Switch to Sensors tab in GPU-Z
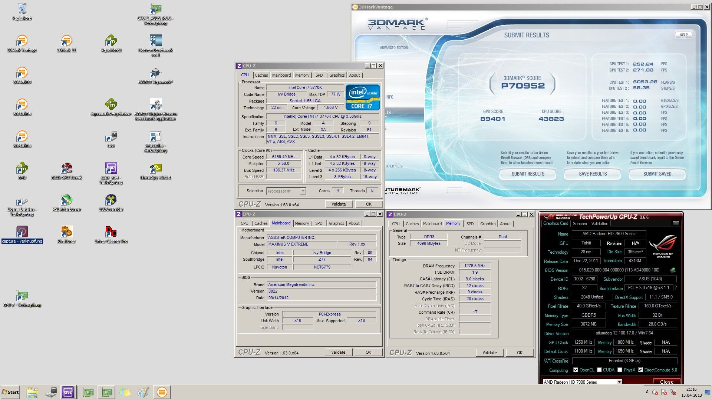Viewport: 712px width, 400px height. [580, 224]
